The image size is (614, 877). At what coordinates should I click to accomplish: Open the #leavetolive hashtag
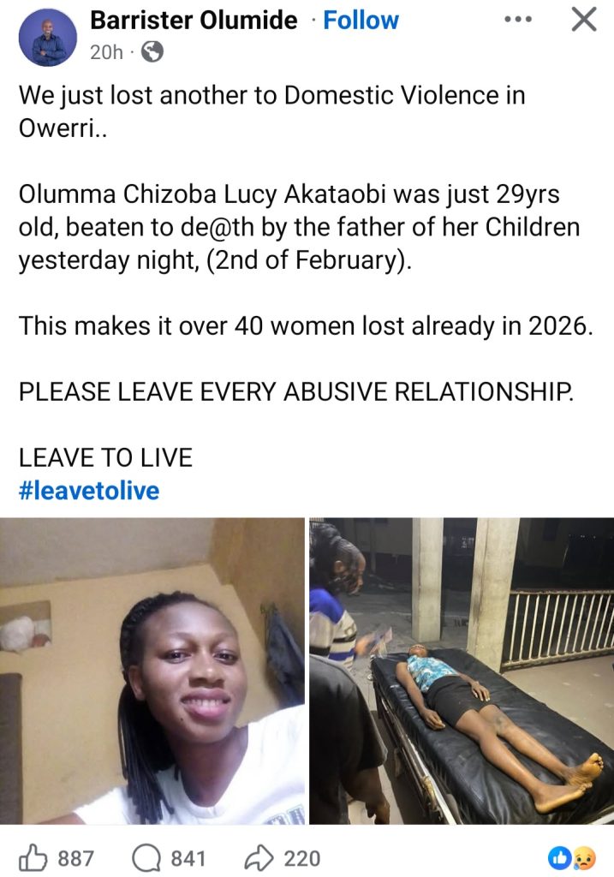[89, 491]
